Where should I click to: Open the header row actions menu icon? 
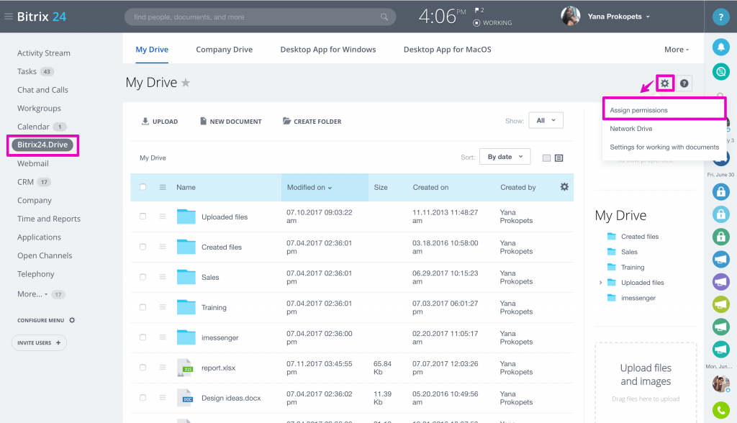163,187
